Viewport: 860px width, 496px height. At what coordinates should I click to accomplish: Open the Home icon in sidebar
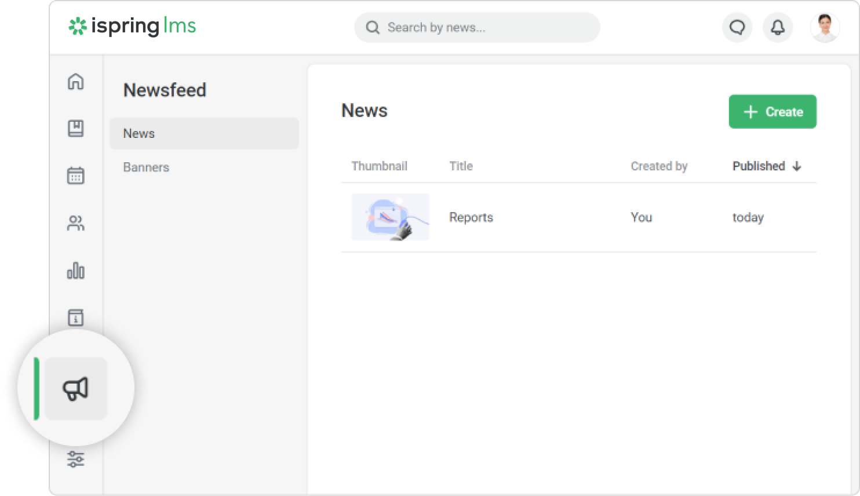pos(76,82)
